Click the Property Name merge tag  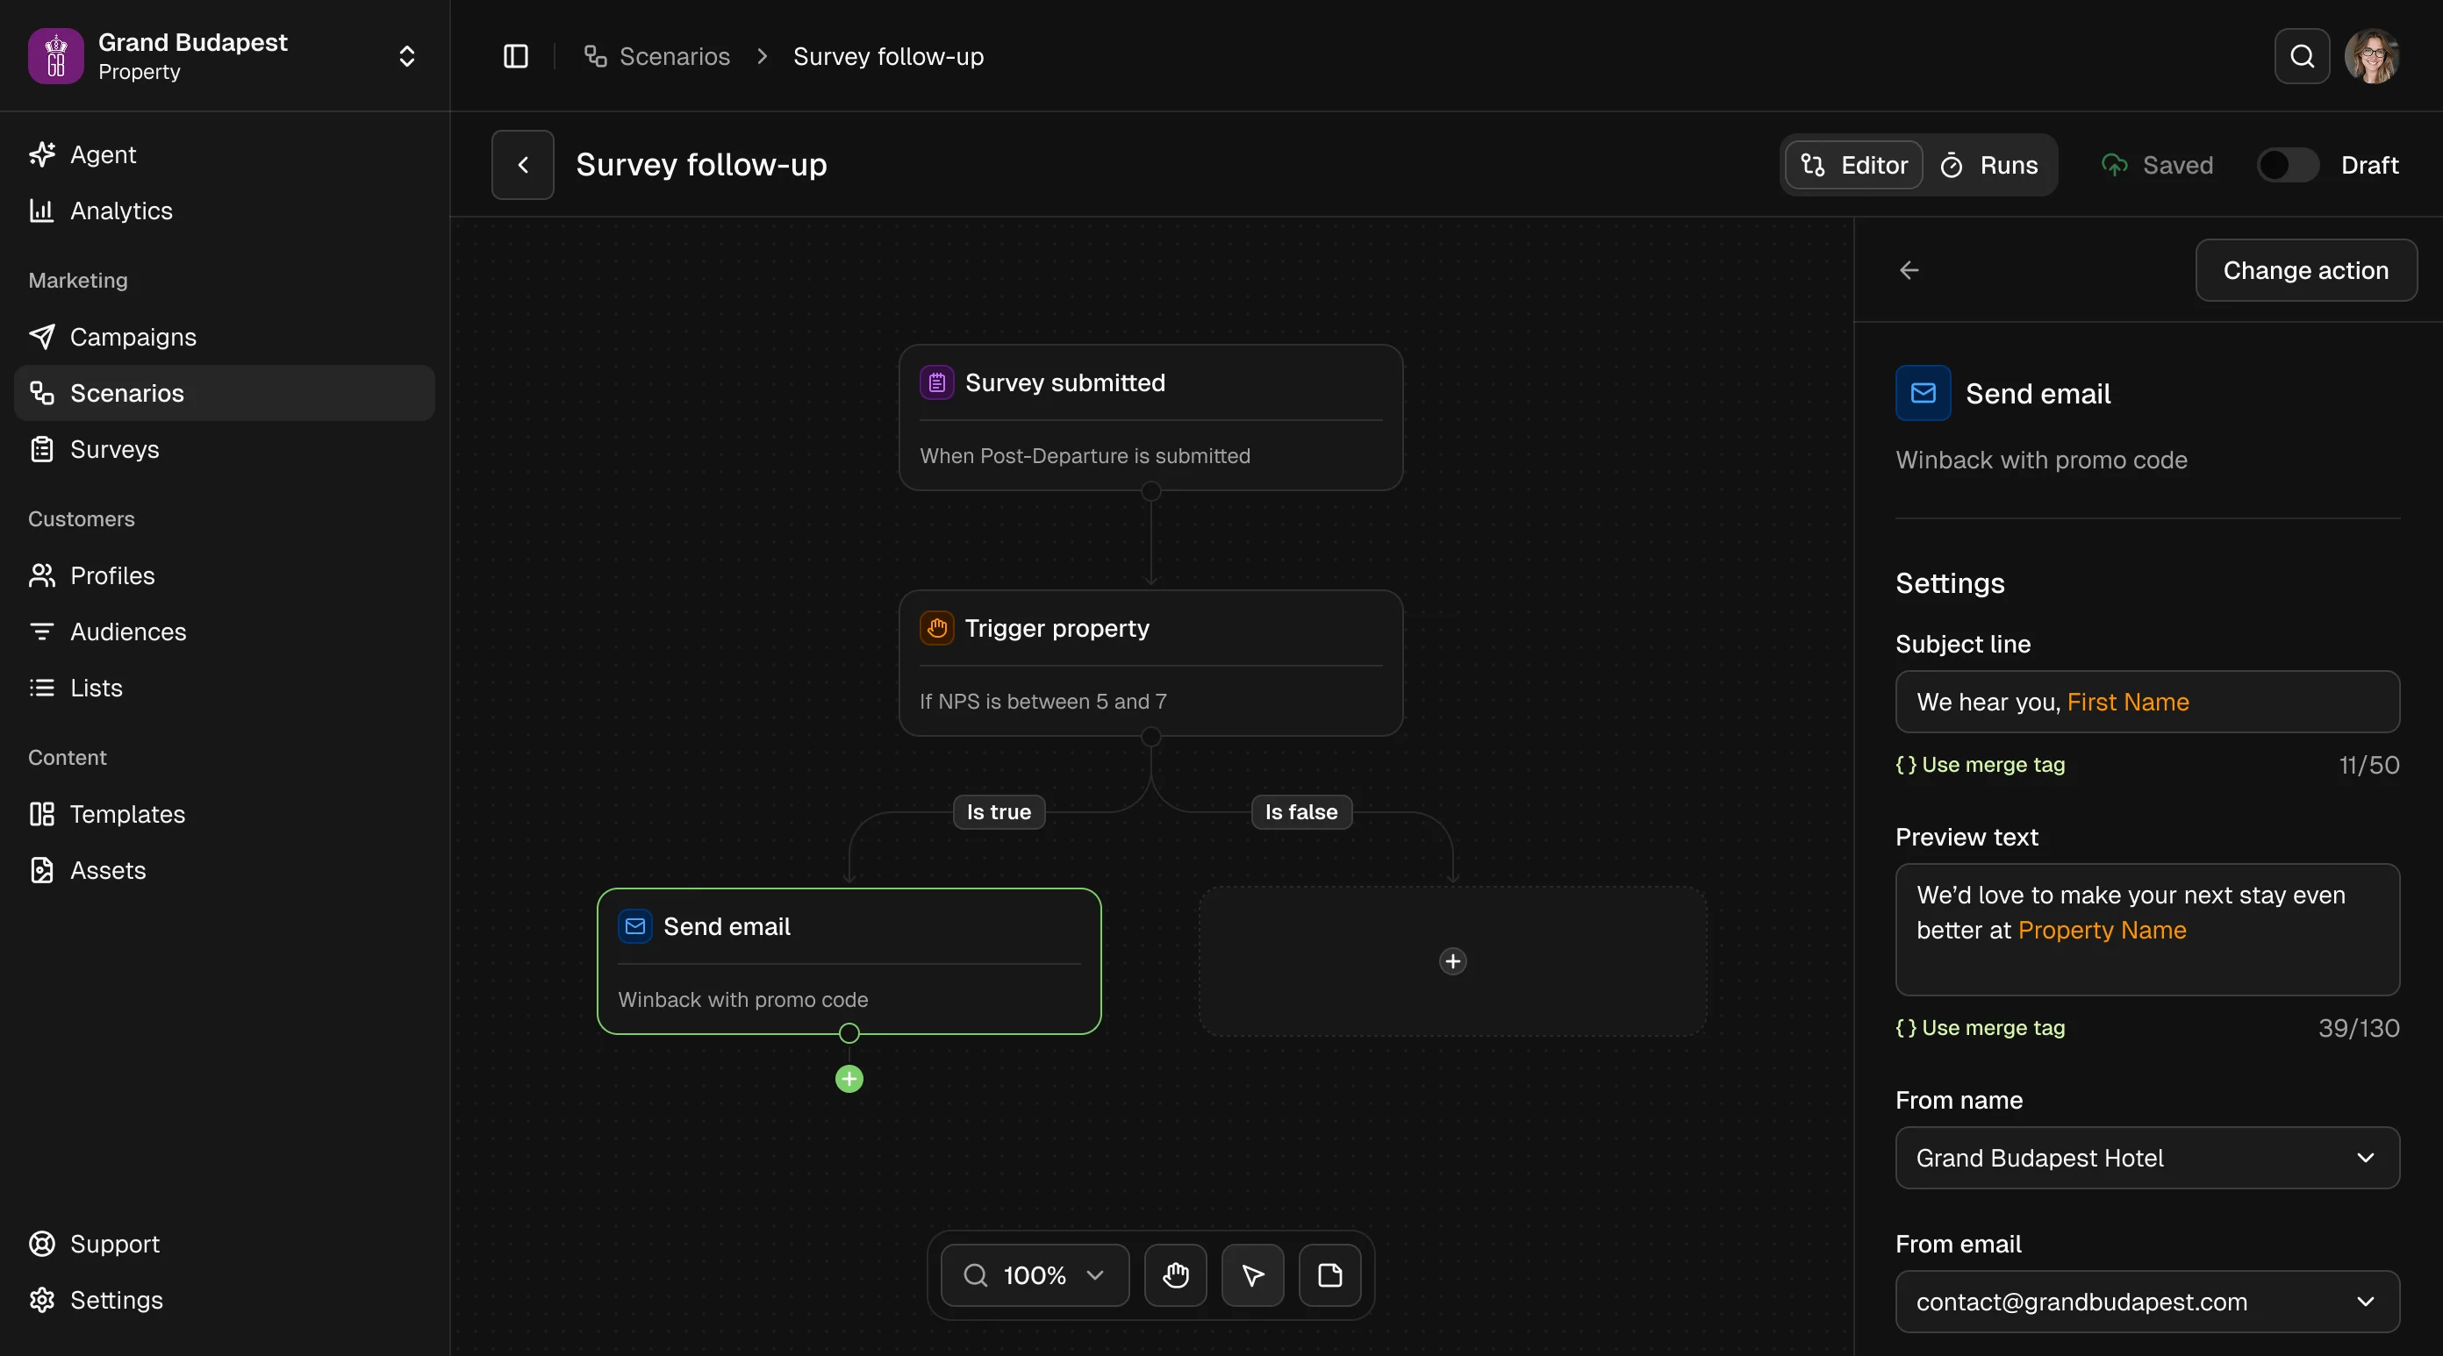pos(2102,931)
